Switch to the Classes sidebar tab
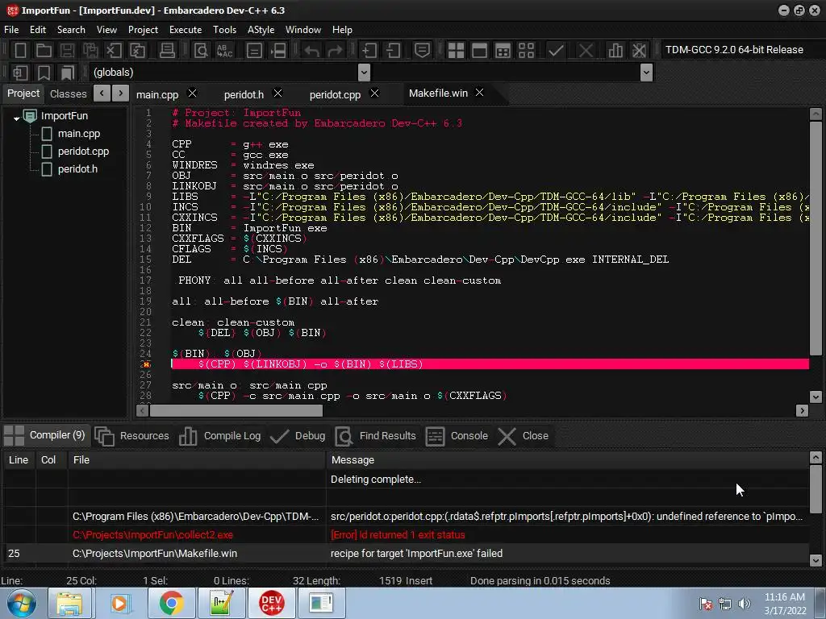 coord(68,93)
